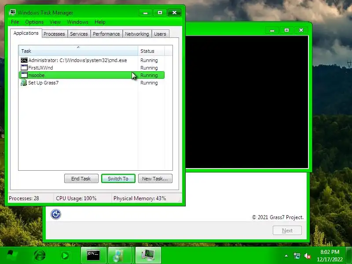
Task: Select the msoobe task row
Action: 92,75
